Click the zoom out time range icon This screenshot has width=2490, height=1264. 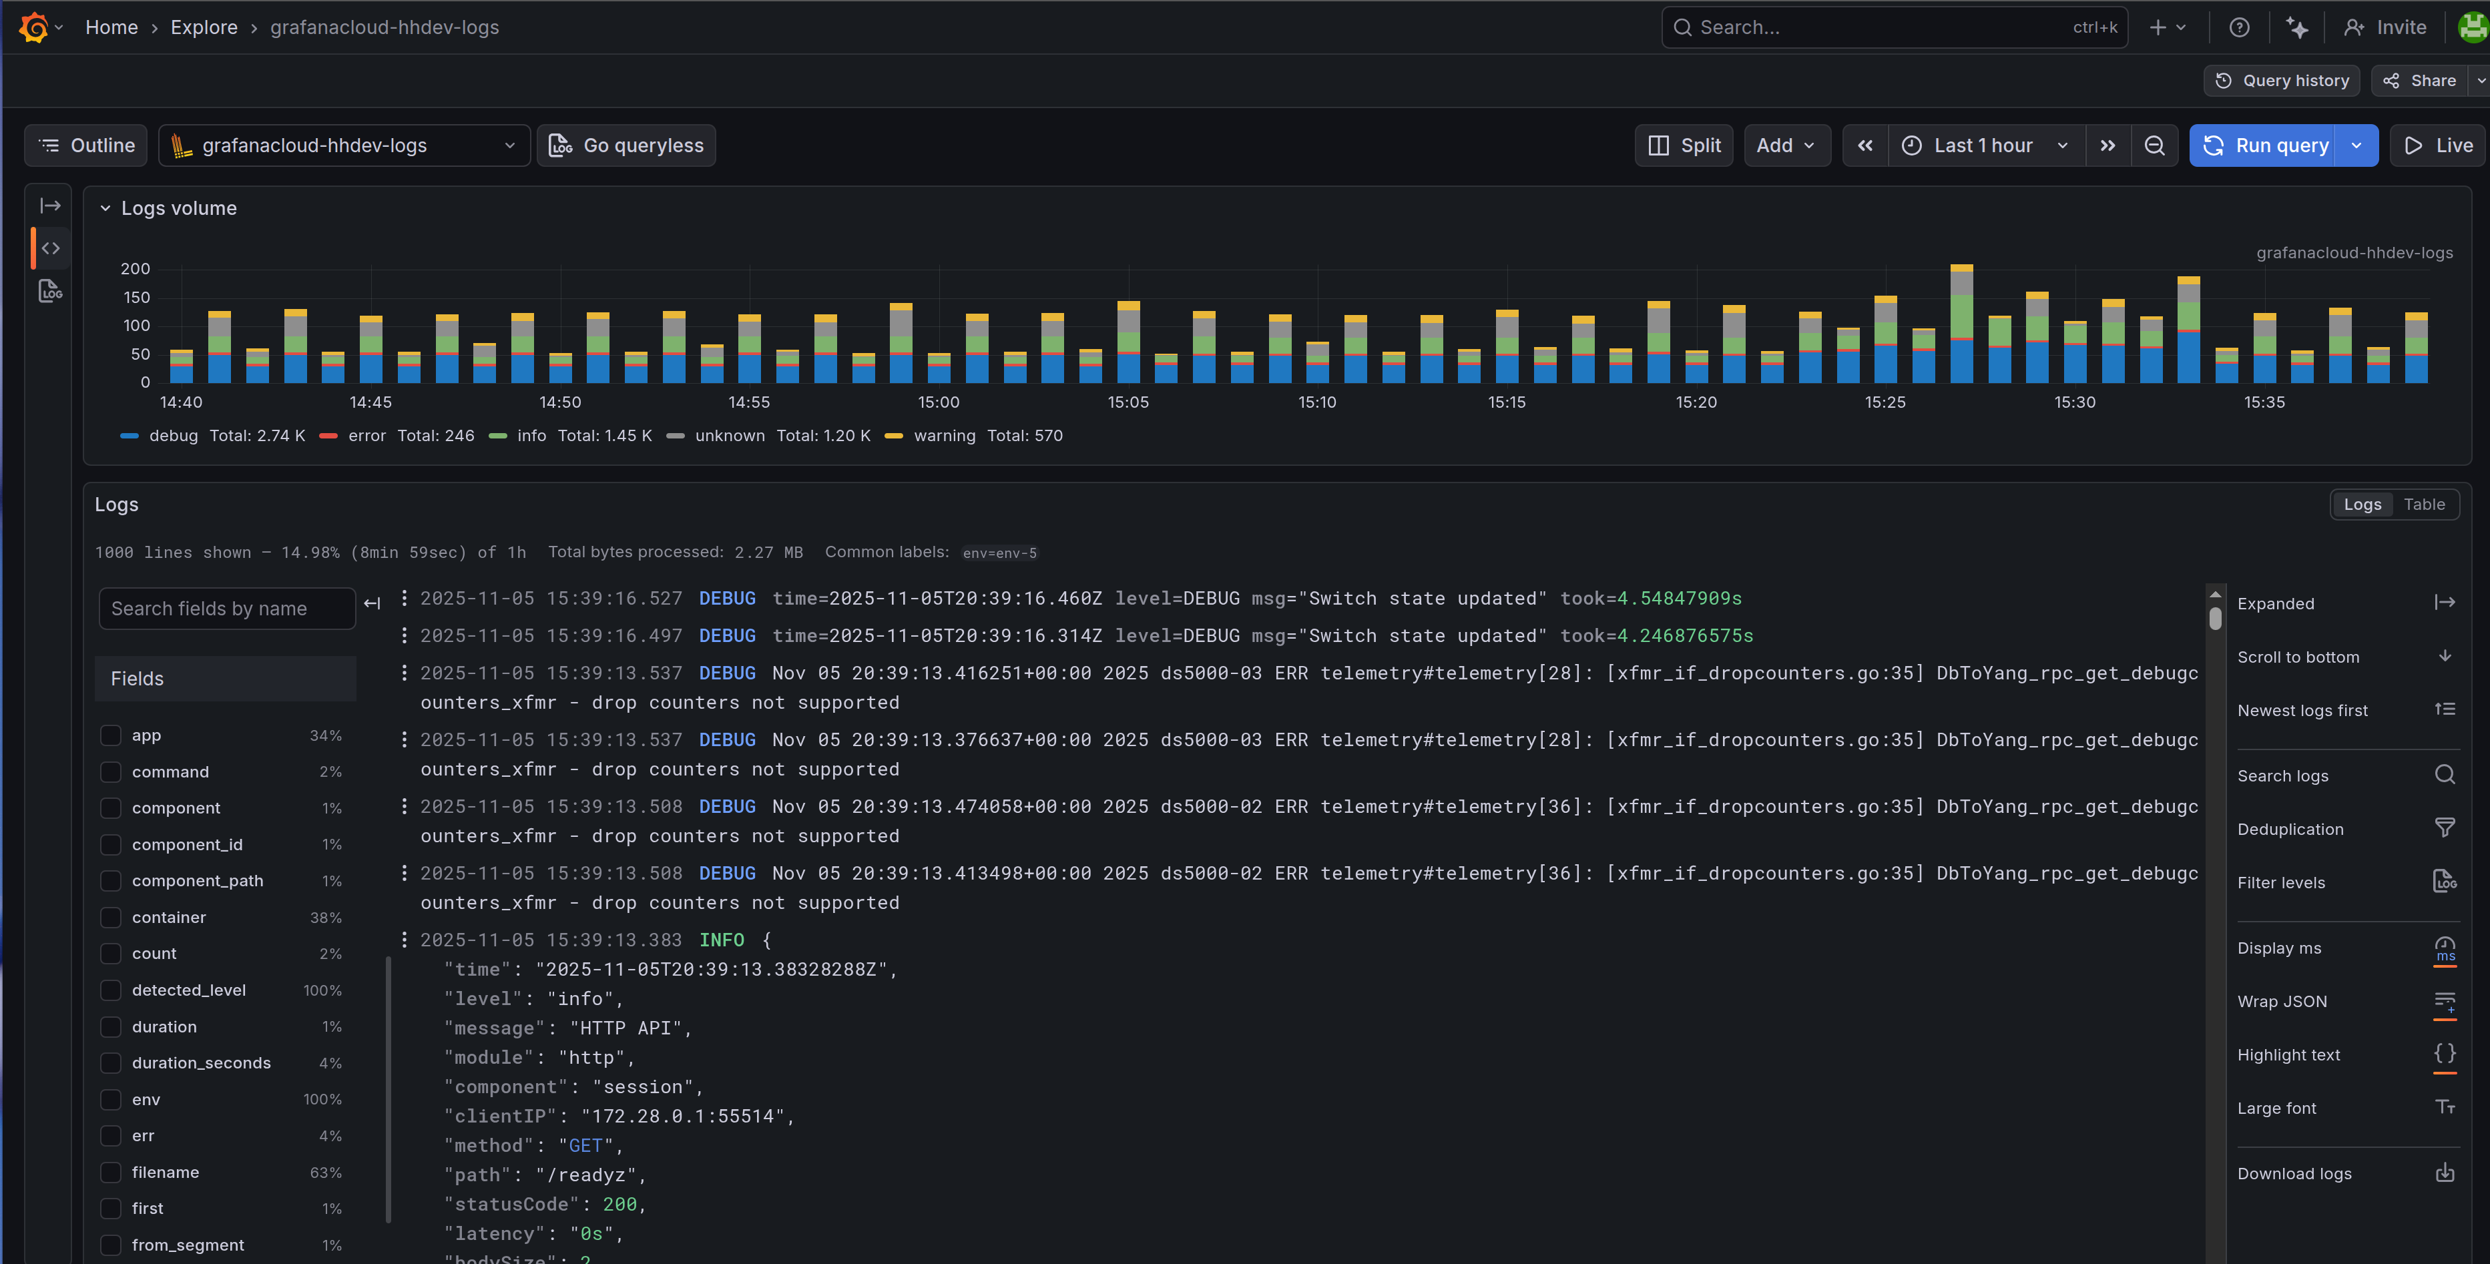[2154, 145]
